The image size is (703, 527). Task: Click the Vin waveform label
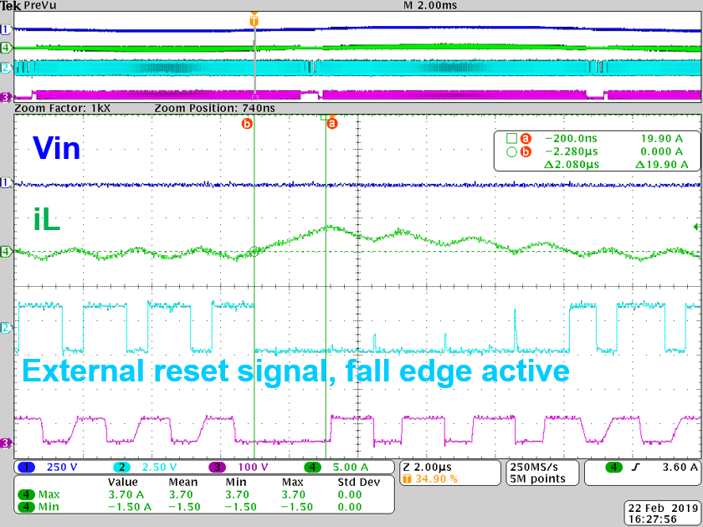[x=57, y=147]
